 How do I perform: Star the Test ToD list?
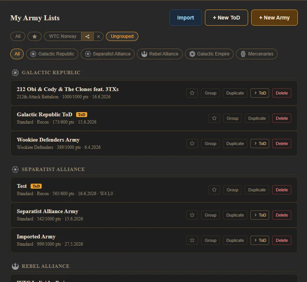click(x=214, y=190)
